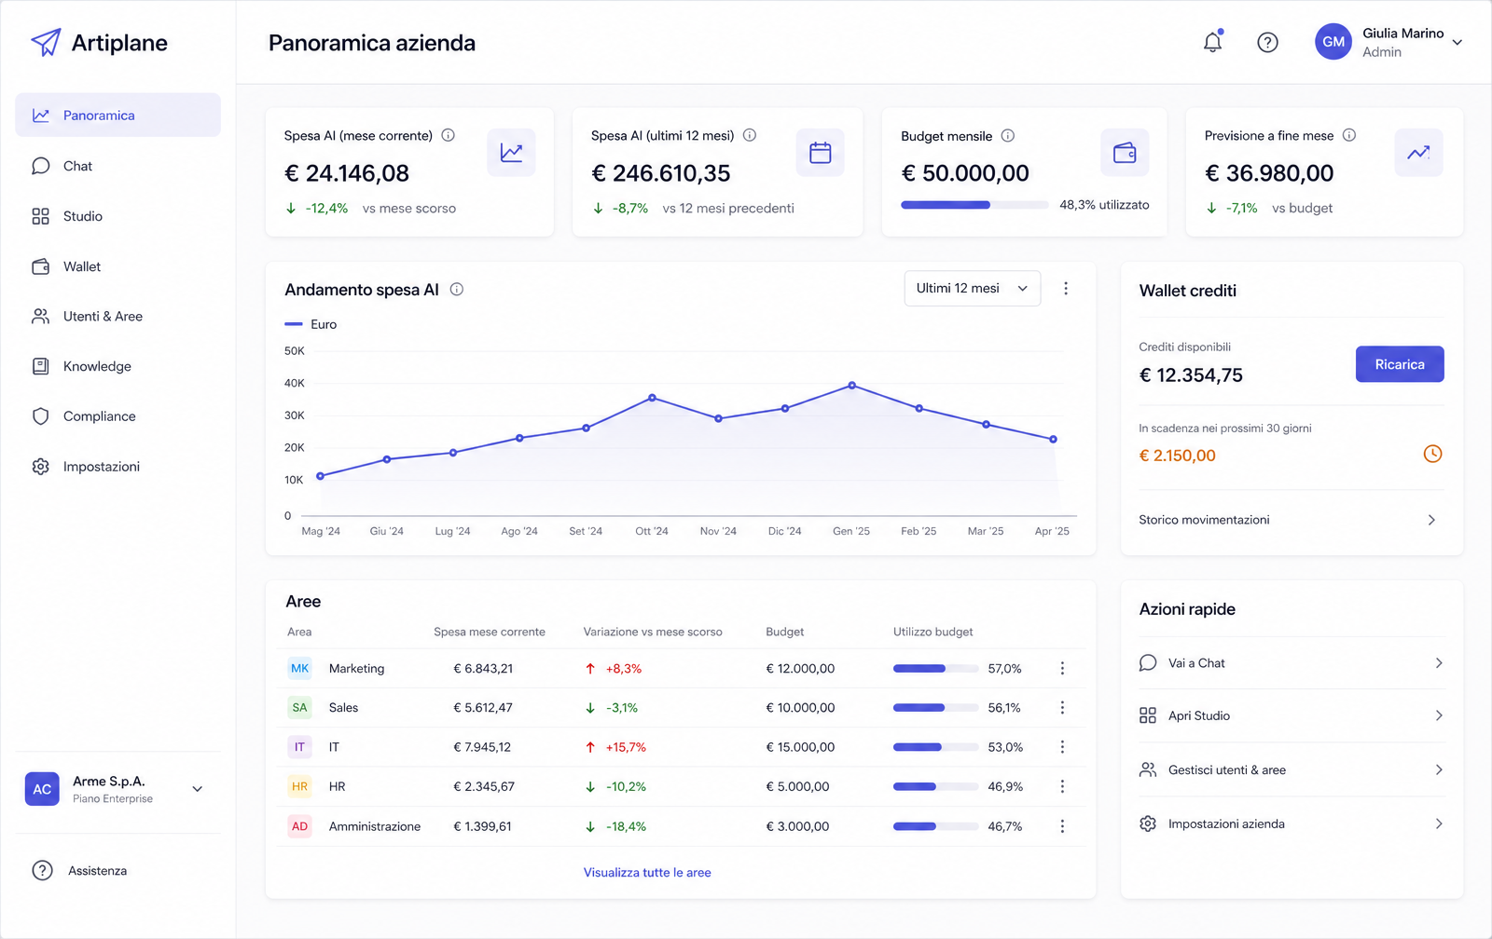Expand Arme S.p.A. company switcher
The image size is (1492, 939).
[x=197, y=789]
